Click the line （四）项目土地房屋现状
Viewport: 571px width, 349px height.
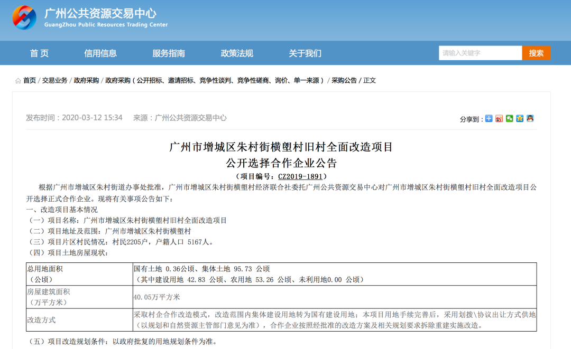67,253
